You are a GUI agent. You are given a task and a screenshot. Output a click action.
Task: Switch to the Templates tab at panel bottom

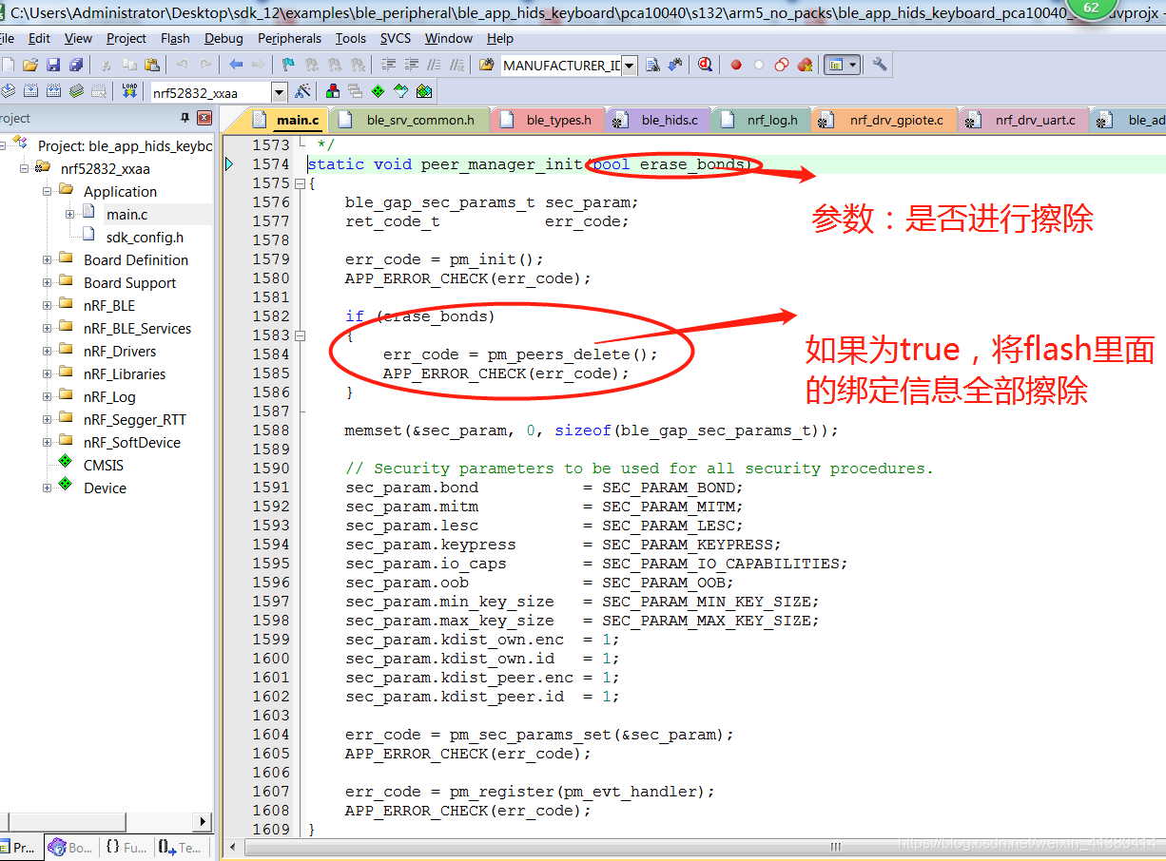[x=180, y=848]
